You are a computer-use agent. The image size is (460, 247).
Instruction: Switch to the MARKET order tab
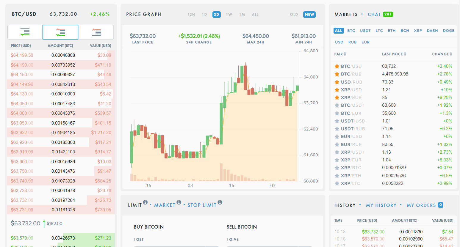[165, 205]
